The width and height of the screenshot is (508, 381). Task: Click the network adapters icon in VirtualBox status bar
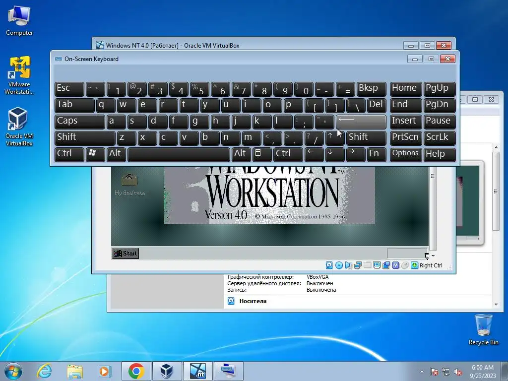point(358,265)
